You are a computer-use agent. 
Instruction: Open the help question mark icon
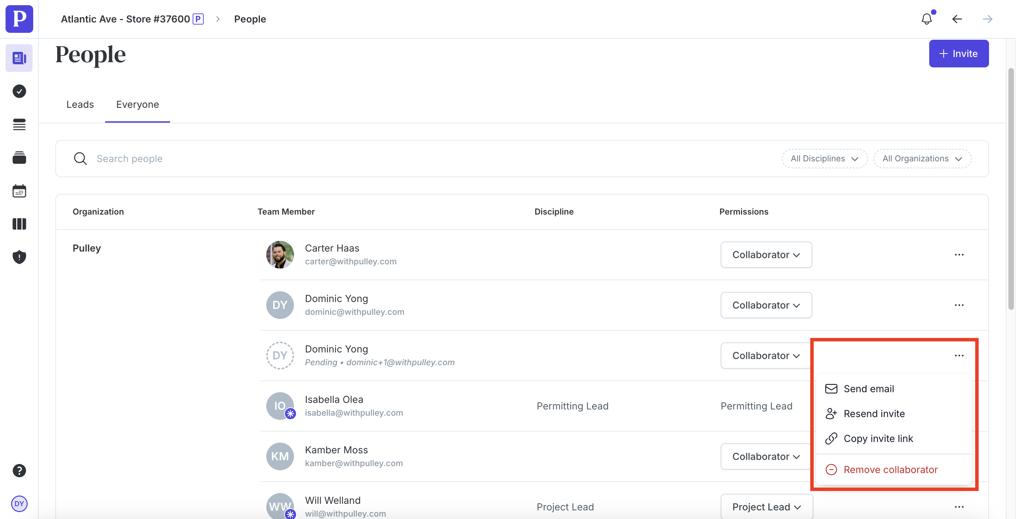pos(19,471)
